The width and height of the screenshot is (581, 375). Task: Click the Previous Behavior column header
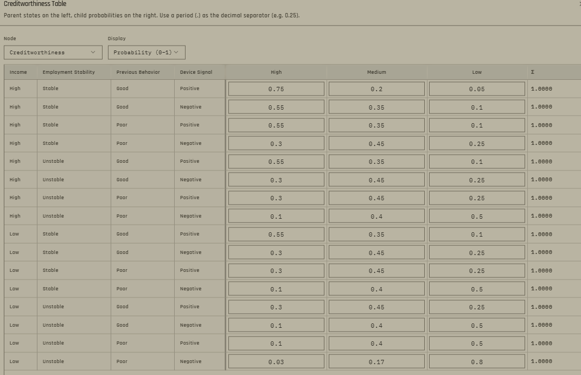[x=138, y=72]
